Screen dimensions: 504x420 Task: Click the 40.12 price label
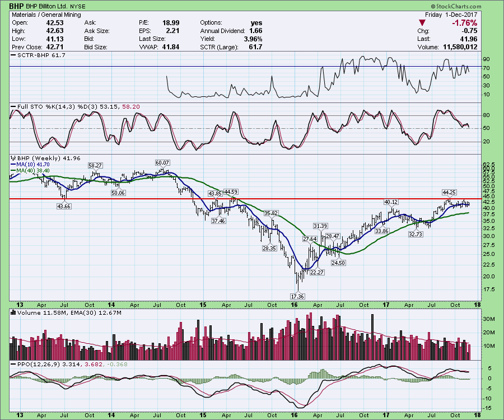pos(391,202)
